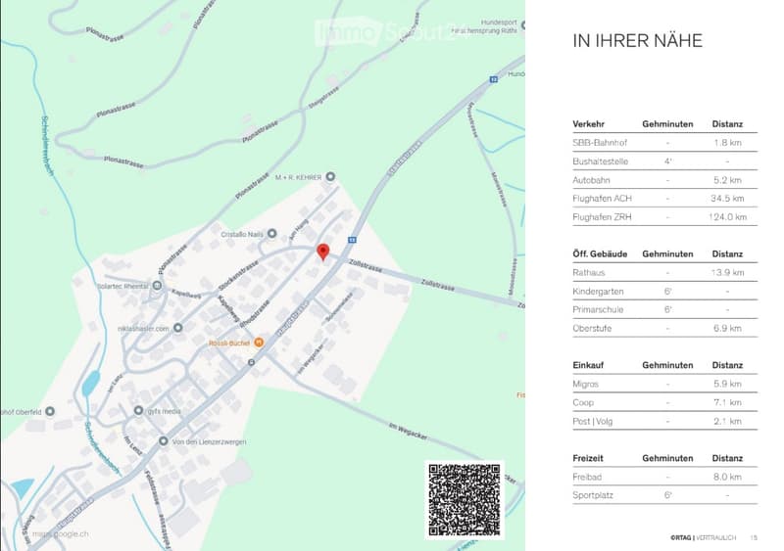Click the bus stop icon near Zollstrasse
This screenshot has height=551, width=784.
tap(352, 241)
